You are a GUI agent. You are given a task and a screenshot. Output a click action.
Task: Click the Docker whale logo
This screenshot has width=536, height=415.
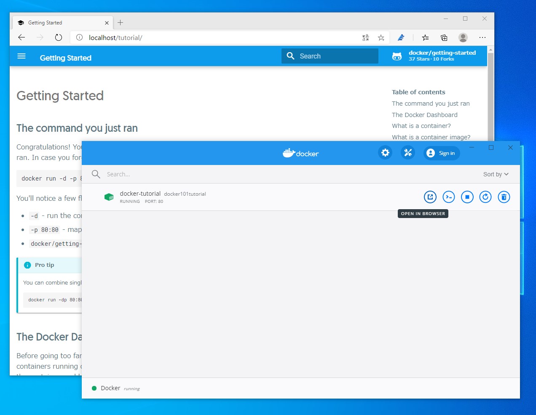pyautogui.click(x=300, y=153)
